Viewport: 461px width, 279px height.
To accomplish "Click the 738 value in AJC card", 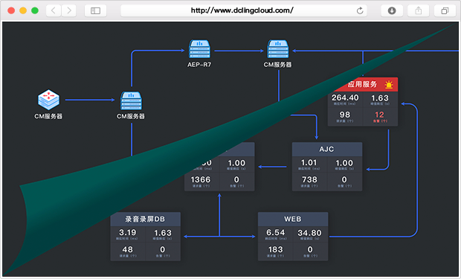I will 309,179.
